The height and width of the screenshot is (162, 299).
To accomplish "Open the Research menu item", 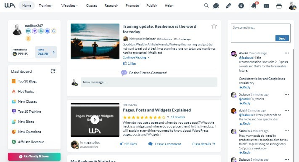I will pos(111,5).
